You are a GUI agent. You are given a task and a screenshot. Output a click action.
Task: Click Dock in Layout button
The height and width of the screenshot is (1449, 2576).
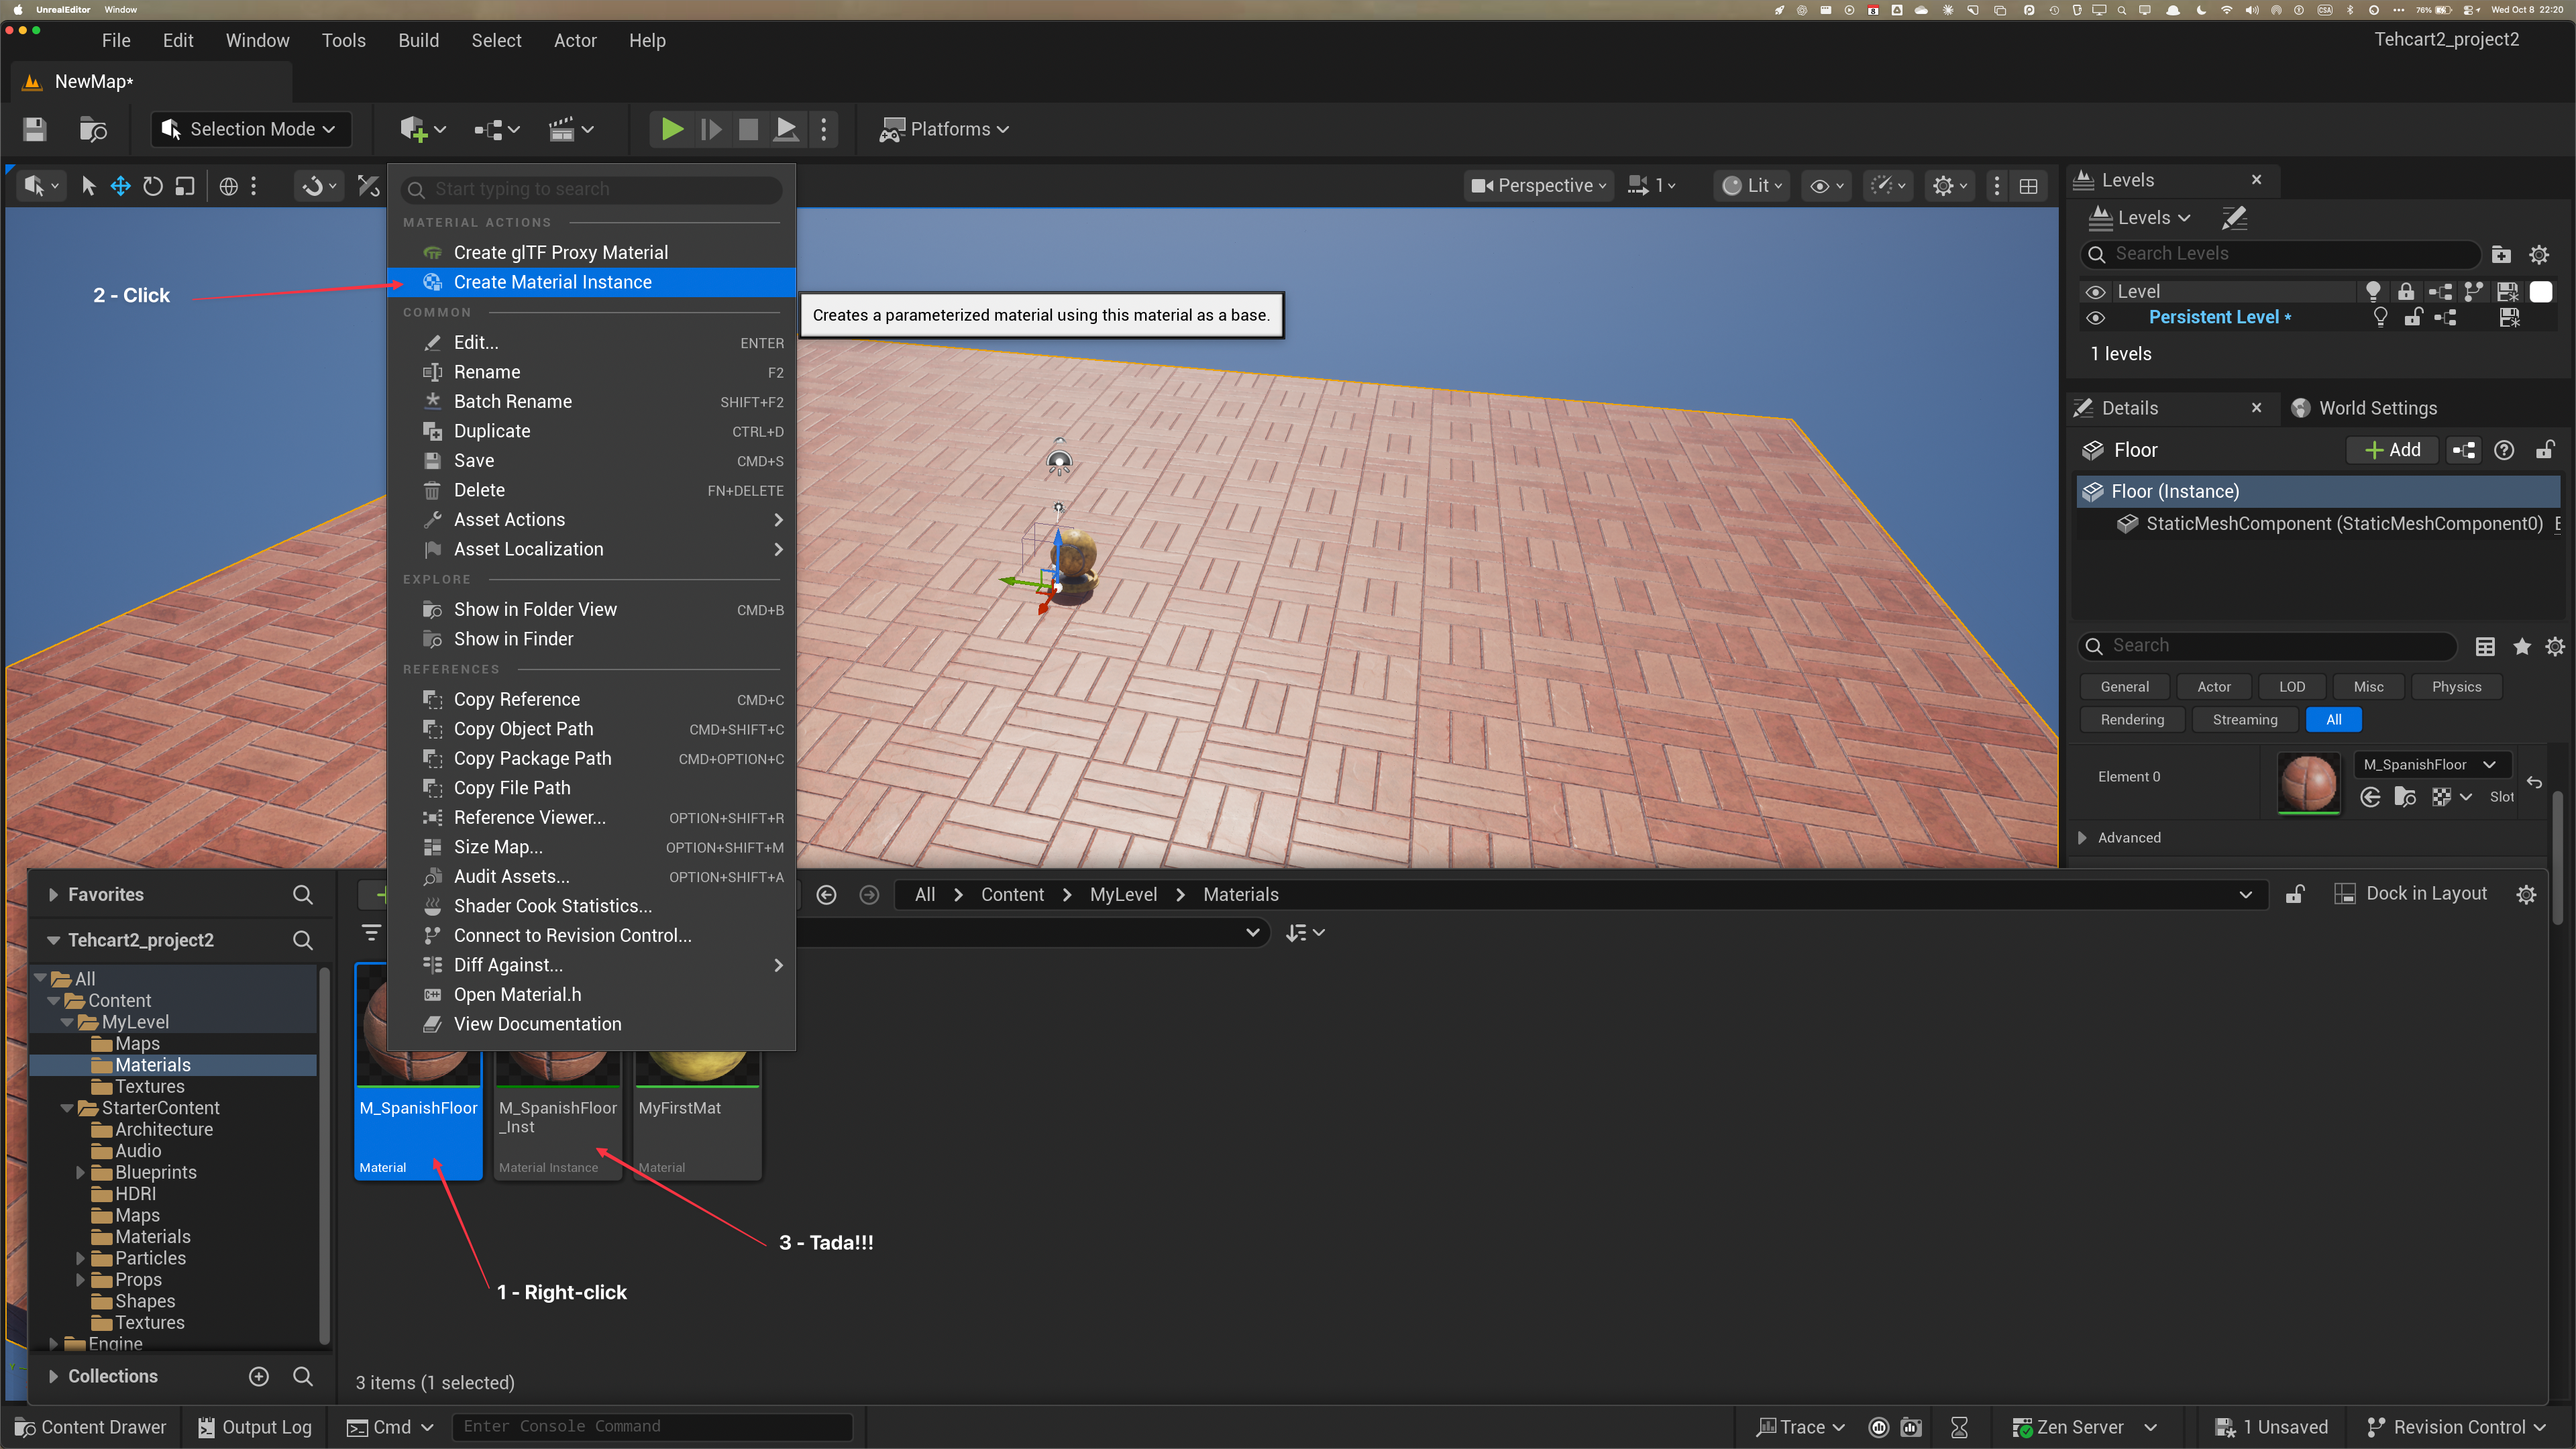point(2410,894)
